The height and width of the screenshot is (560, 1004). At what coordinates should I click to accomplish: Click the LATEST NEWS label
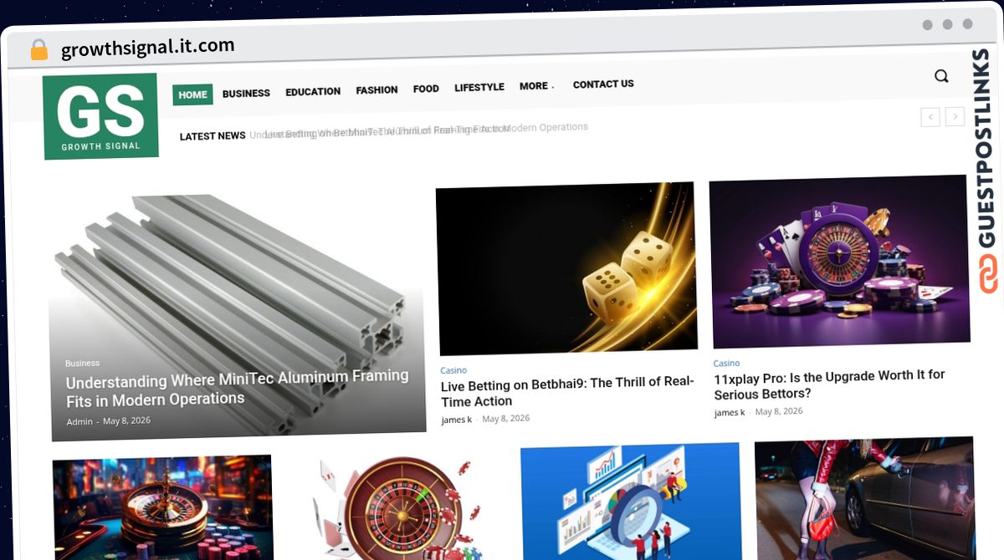click(213, 136)
